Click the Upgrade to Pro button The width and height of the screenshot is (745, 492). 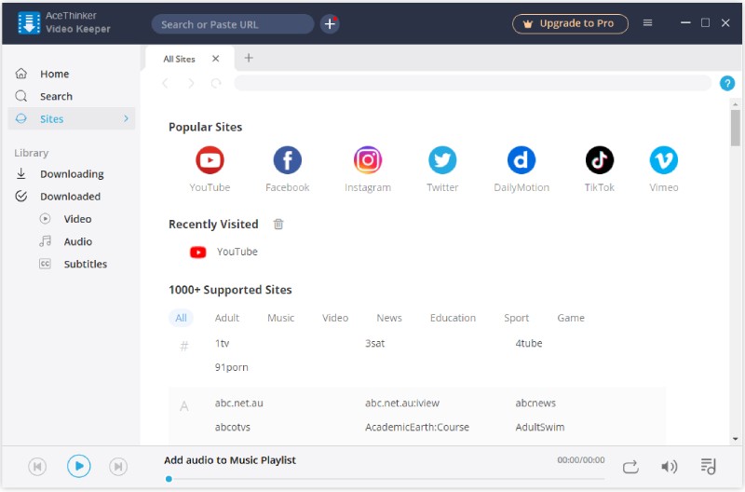pos(570,23)
